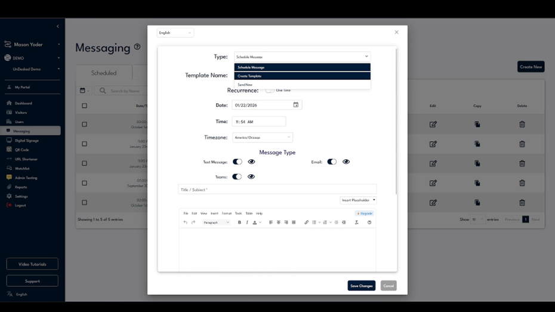The height and width of the screenshot is (312, 555).
Task: Disable the Email toggle switch
Action: tap(332, 162)
